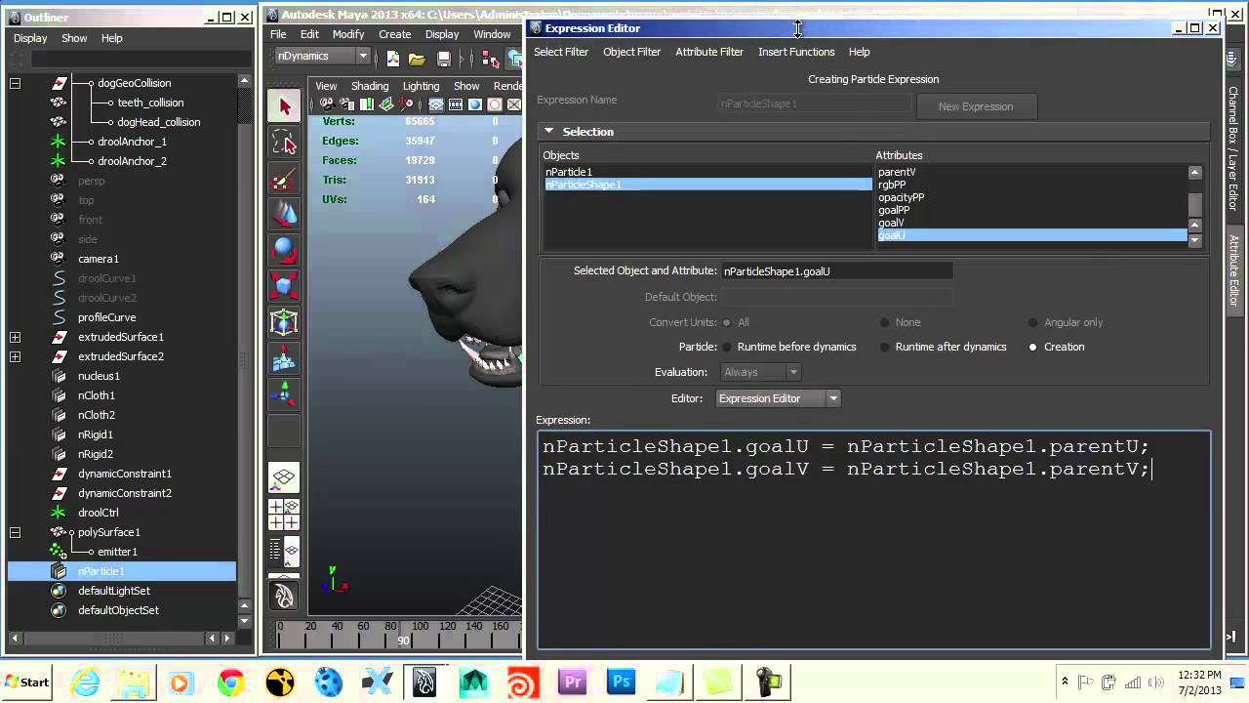
Task: Open the viewport Shading menu
Action: (x=370, y=86)
